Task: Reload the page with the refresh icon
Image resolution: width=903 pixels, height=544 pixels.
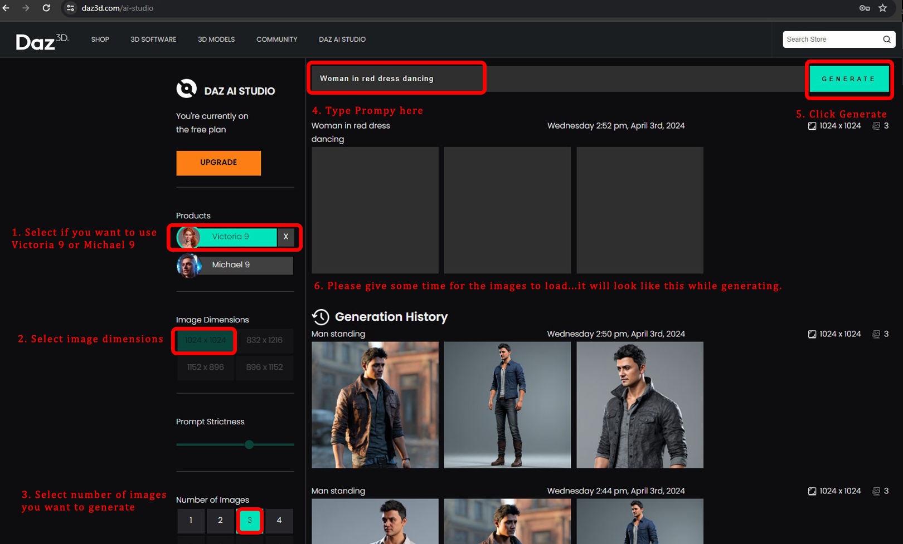Action: click(x=46, y=8)
